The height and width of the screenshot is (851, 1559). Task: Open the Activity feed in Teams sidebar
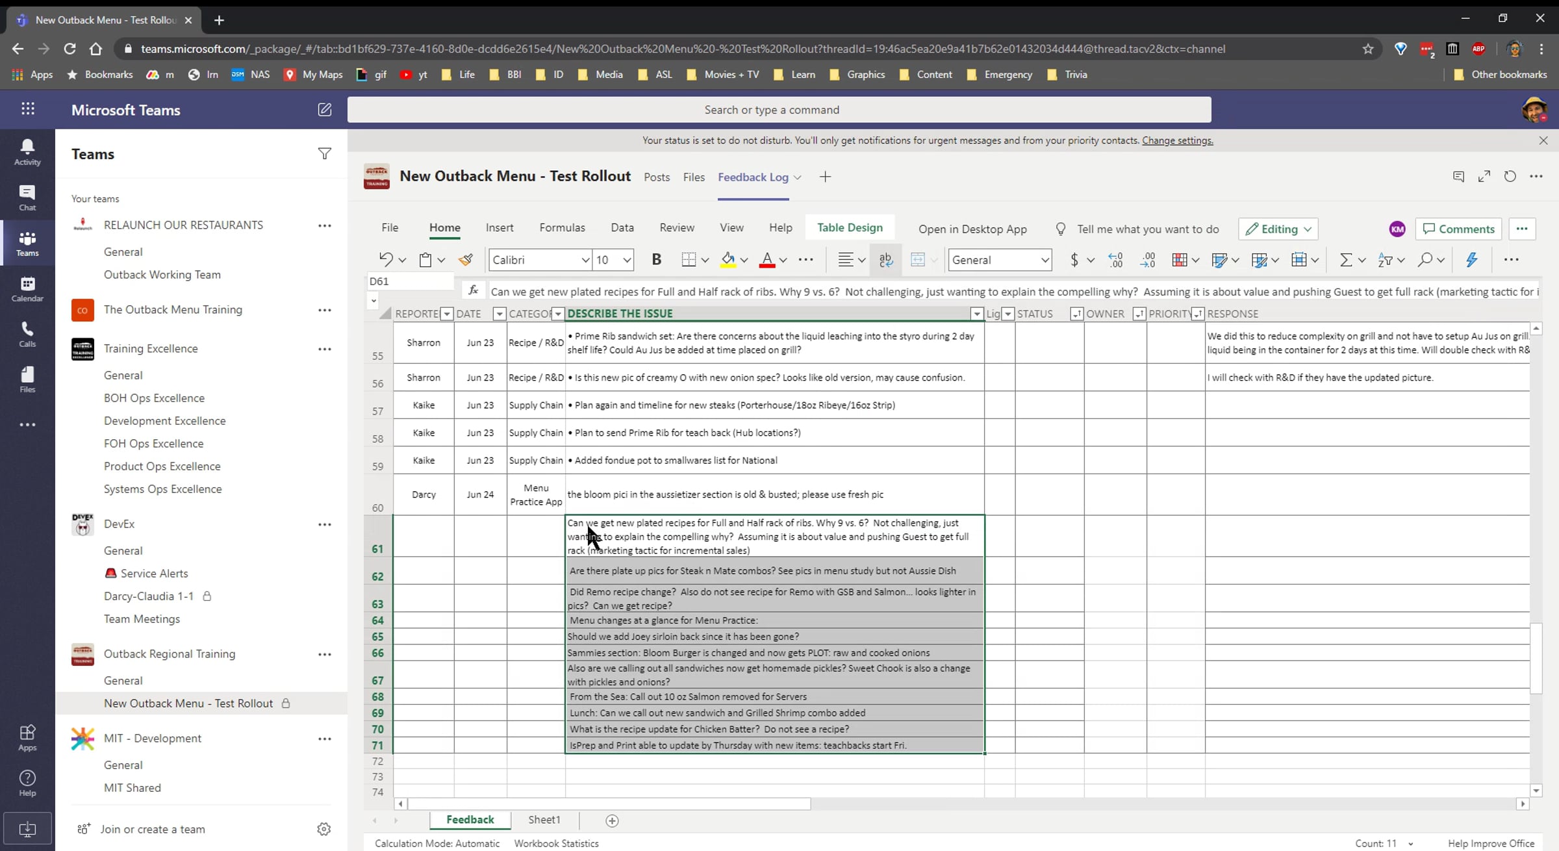click(x=27, y=152)
